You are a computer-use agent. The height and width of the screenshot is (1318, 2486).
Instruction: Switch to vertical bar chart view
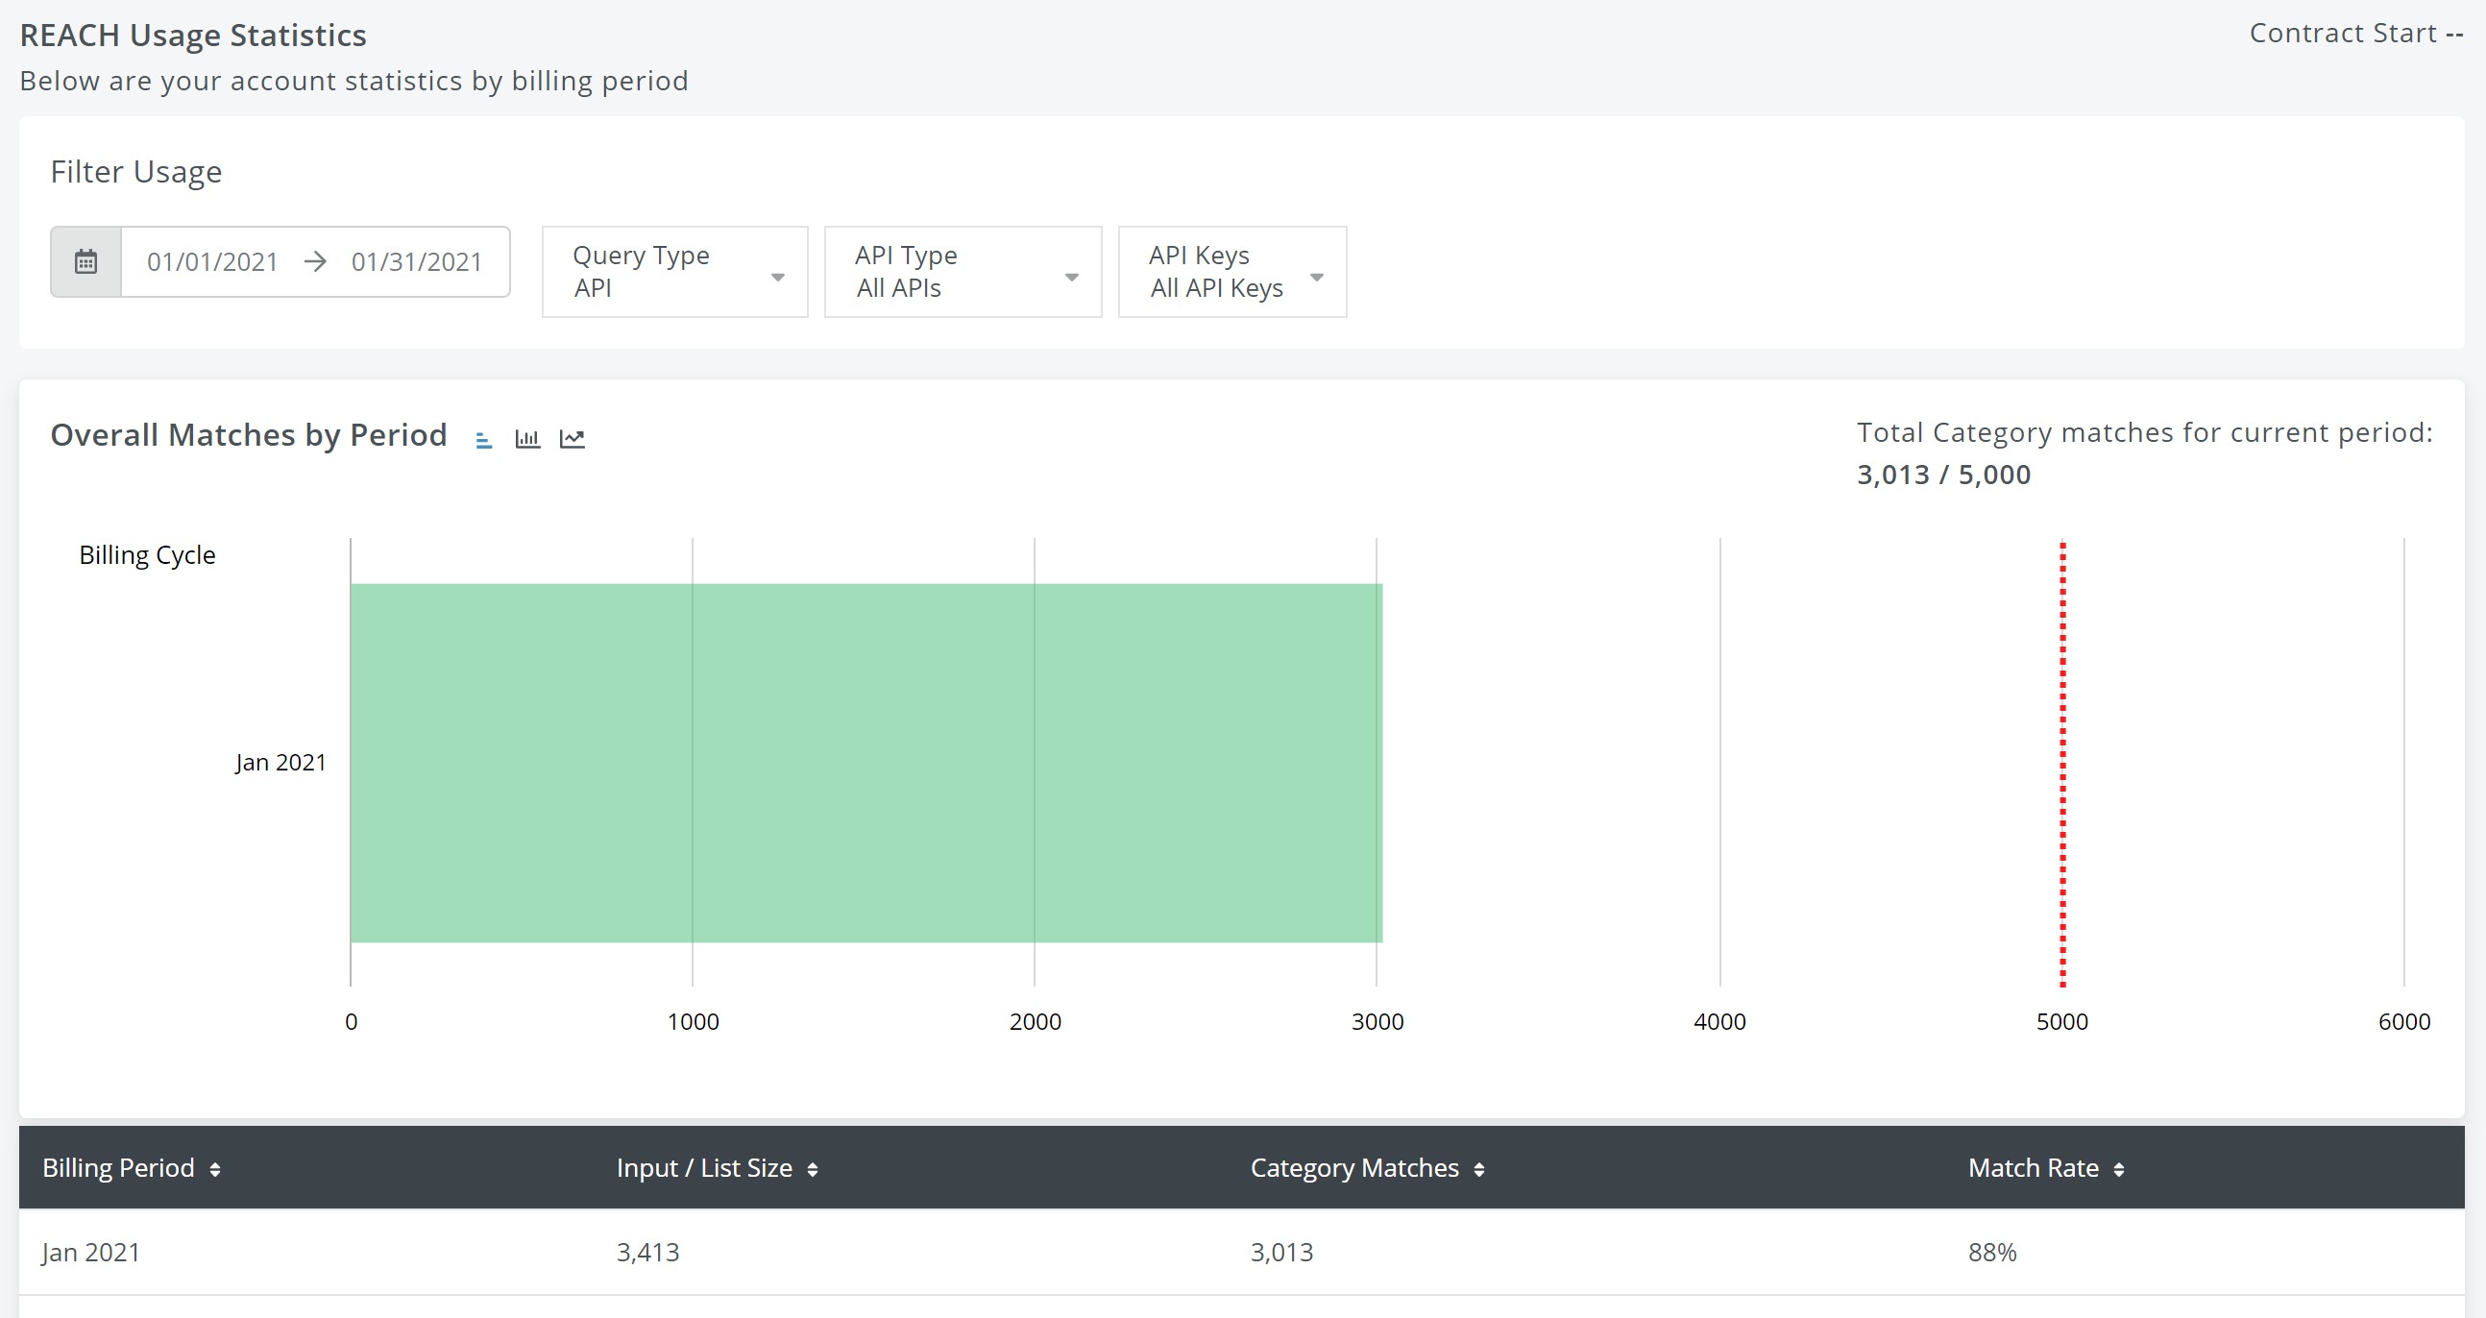(528, 439)
